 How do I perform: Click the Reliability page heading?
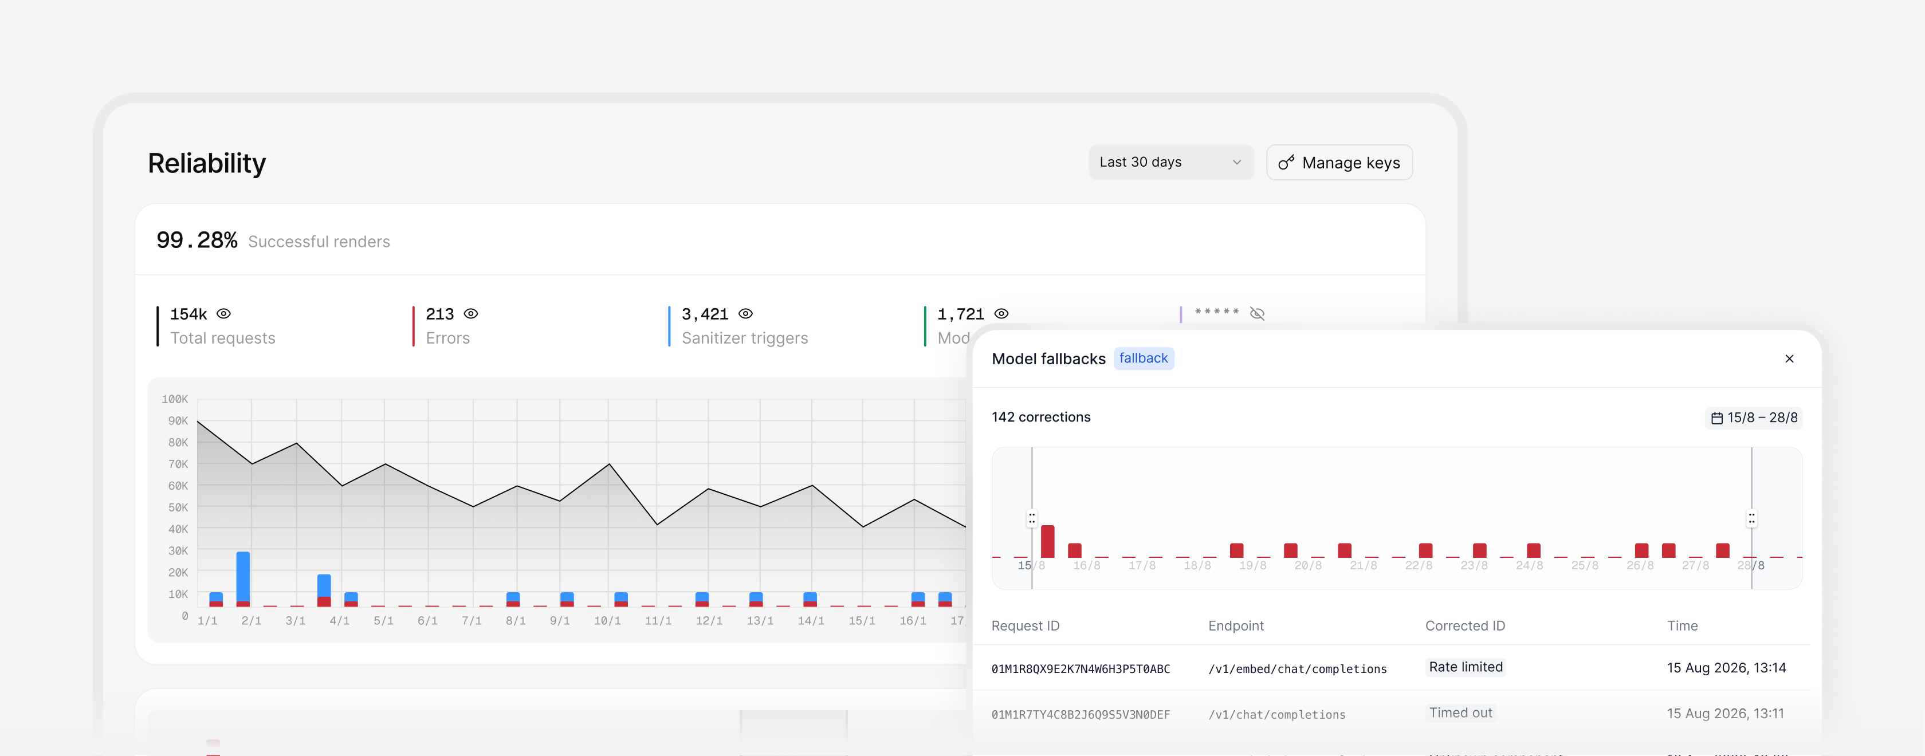tap(207, 164)
